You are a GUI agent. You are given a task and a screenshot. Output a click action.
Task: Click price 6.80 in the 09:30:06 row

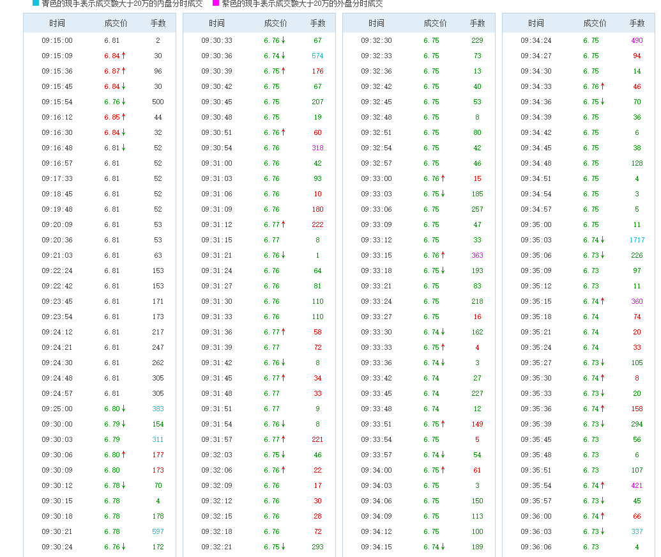tap(112, 455)
